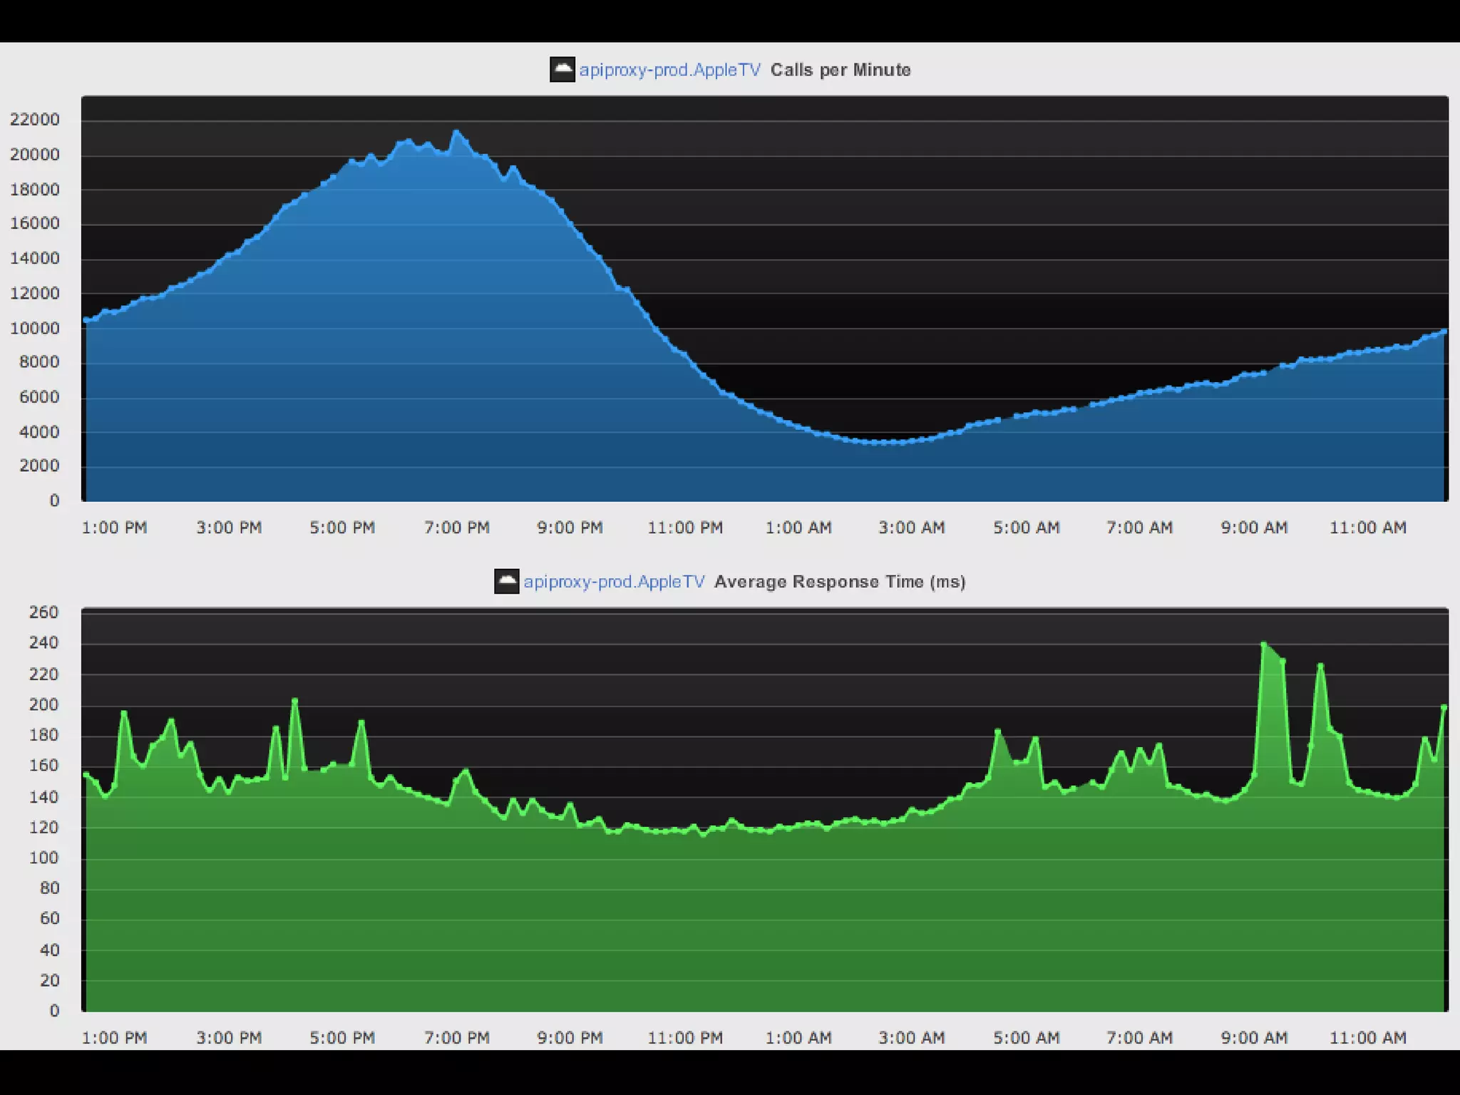Click 3:00 AM label under the blue chart

(912, 528)
